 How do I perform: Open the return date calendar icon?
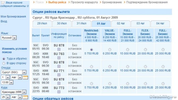point(25,97)
